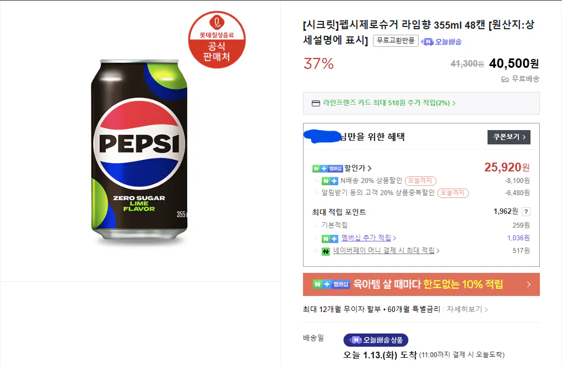The image size is (563, 366).
Task: Click the 오늘까지 tag beside N배송 20% 할인
Action: 421,181
